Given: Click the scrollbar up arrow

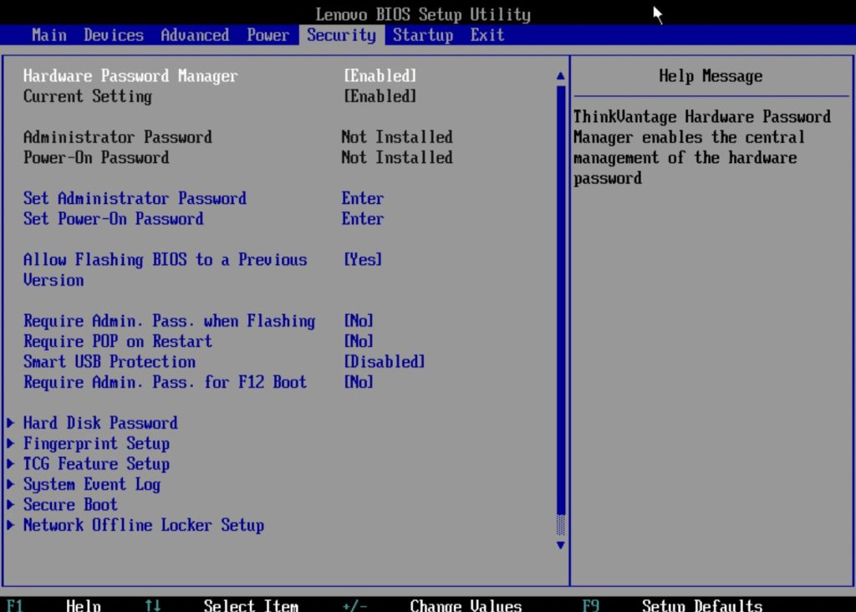Looking at the screenshot, I should 561,76.
